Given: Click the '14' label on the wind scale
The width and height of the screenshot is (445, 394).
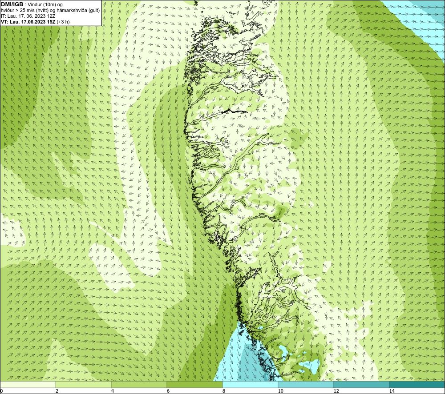Looking at the screenshot, I should 392,391.
